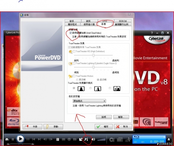Step forward one frame
Image resolution: width=174 pixels, height=146 pixels.
pos(51,139)
